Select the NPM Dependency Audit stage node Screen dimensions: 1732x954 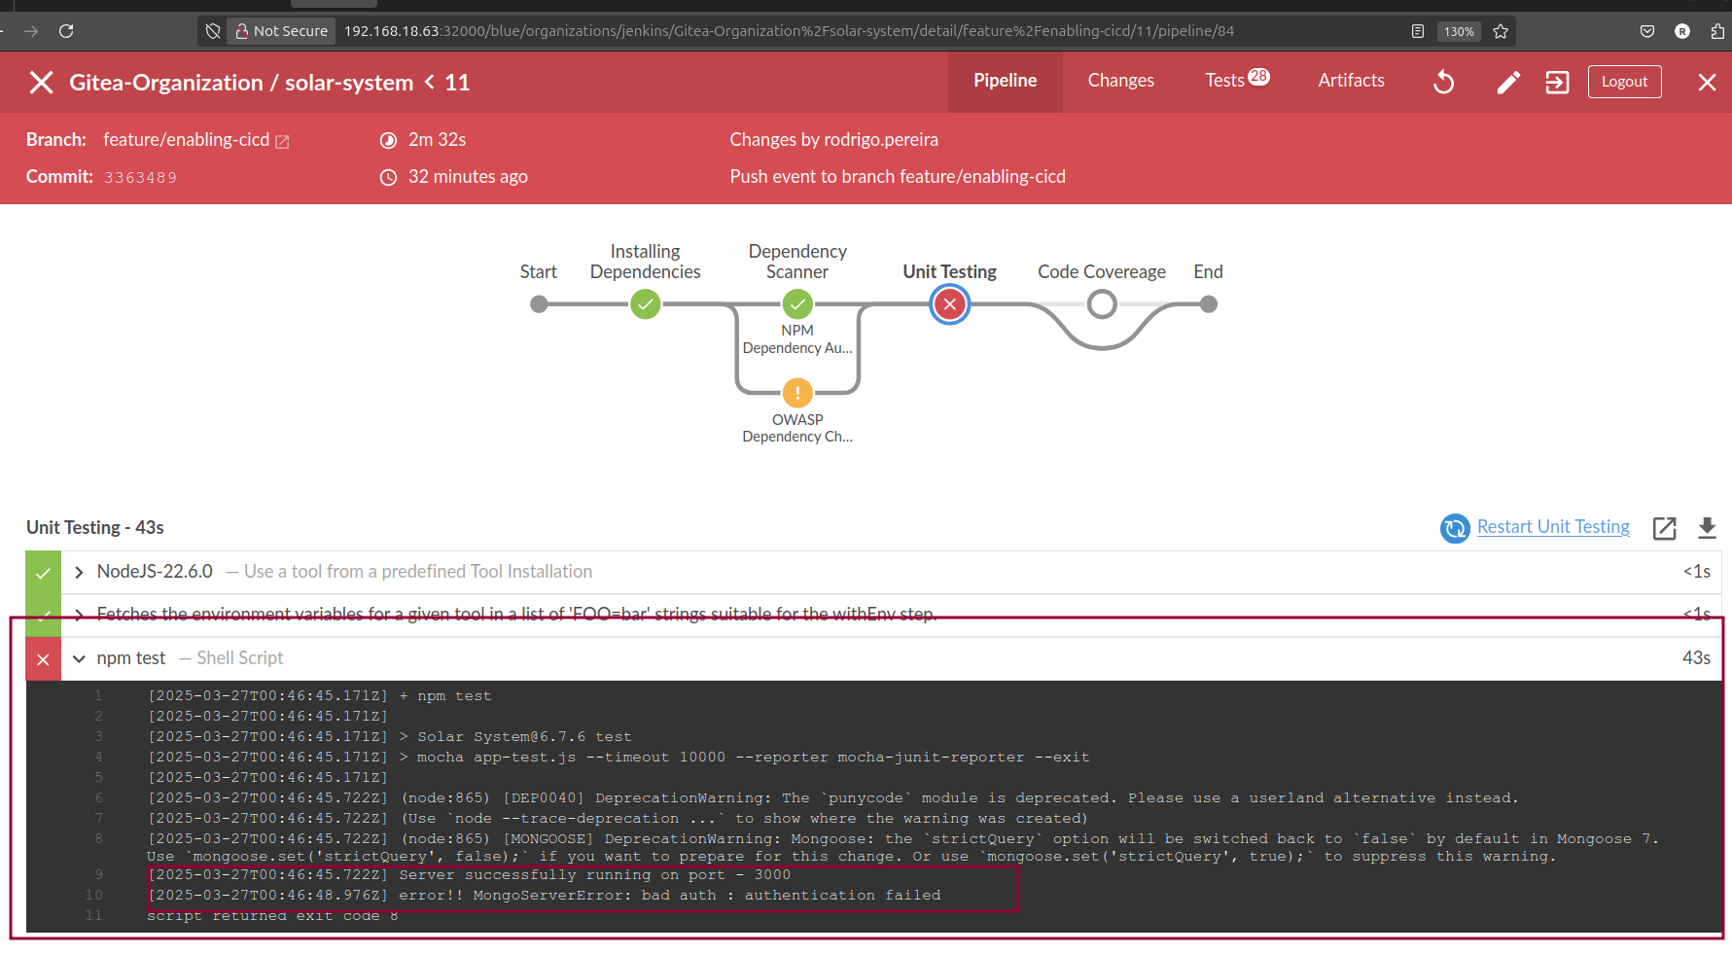pos(797,304)
